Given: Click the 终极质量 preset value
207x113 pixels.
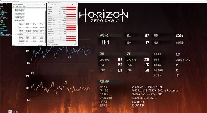Looking at the screenshot, I should click(180, 43).
